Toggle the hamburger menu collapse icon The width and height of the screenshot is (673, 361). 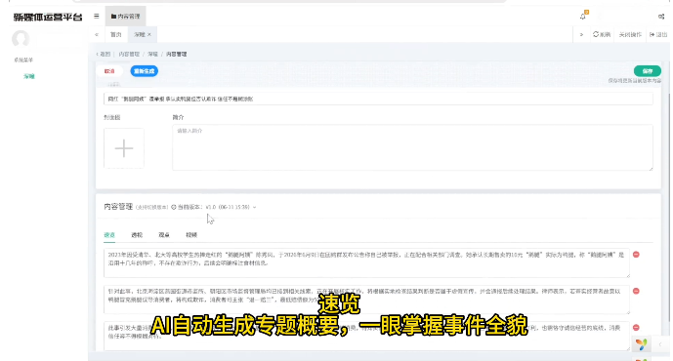(x=96, y=17)
